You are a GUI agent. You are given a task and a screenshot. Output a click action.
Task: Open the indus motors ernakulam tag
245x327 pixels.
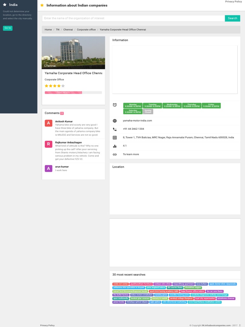[x=142, y=295]
